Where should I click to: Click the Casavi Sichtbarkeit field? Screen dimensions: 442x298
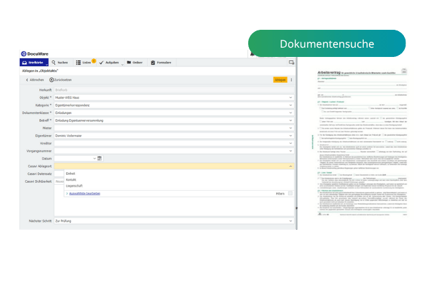coord(59,181)
